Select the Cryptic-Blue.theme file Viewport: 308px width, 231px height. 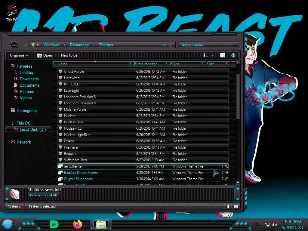click(143, 179)
